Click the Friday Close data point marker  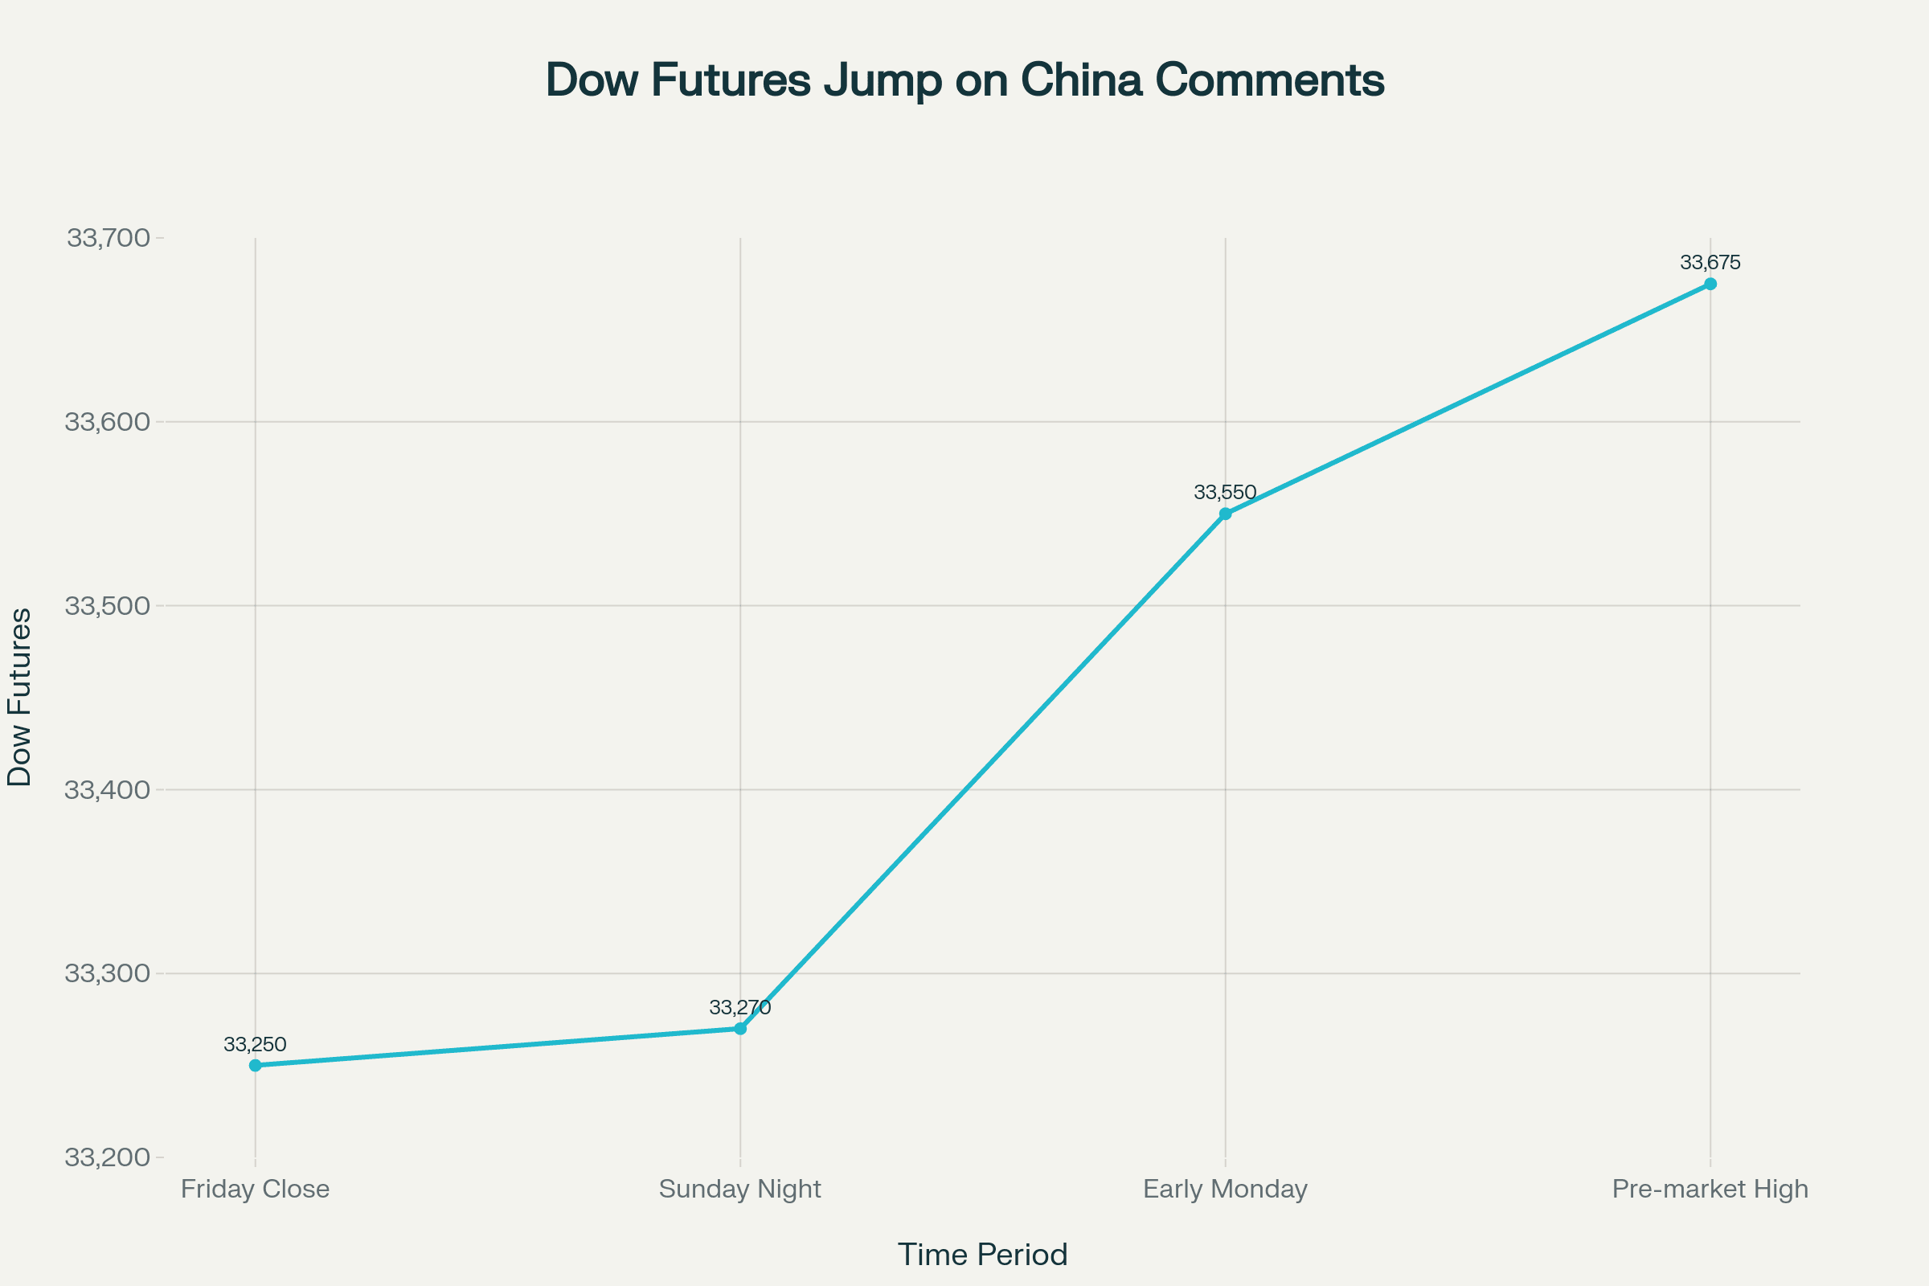coord(255,1066)
